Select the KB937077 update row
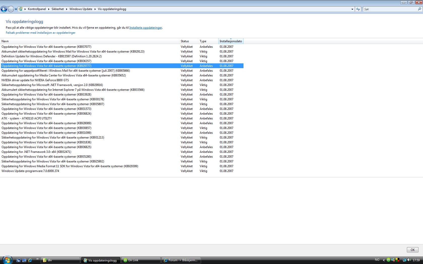423x264 pixels. pyautogui.click(x=122, y=47)
